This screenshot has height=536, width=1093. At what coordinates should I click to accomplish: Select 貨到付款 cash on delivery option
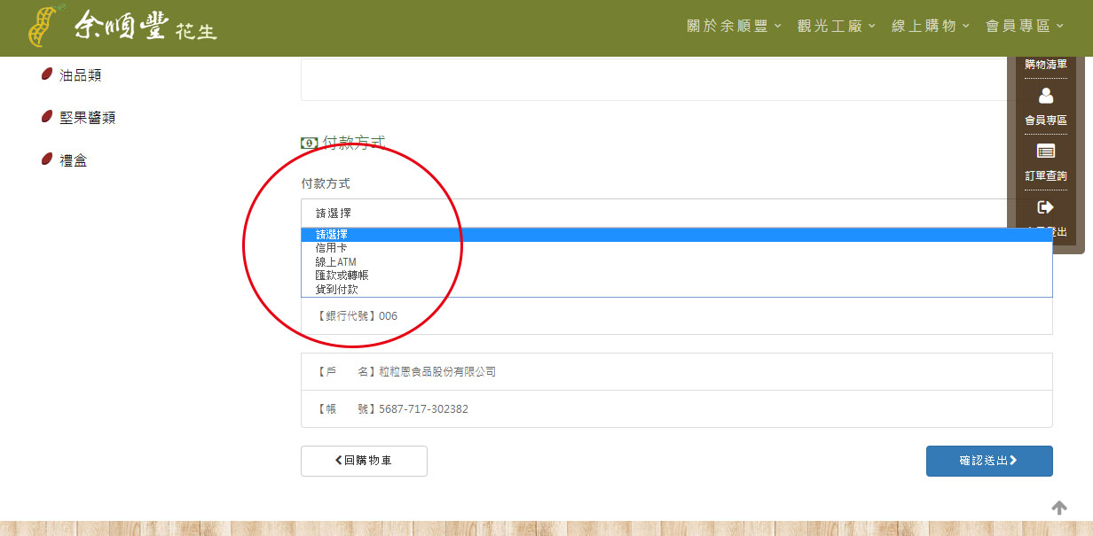coord(337,290)
